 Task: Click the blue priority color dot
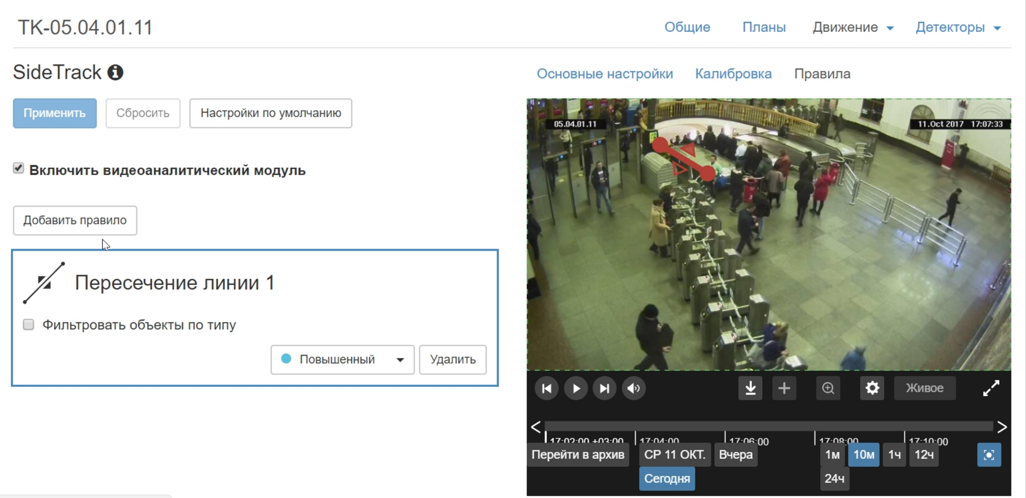286,359
